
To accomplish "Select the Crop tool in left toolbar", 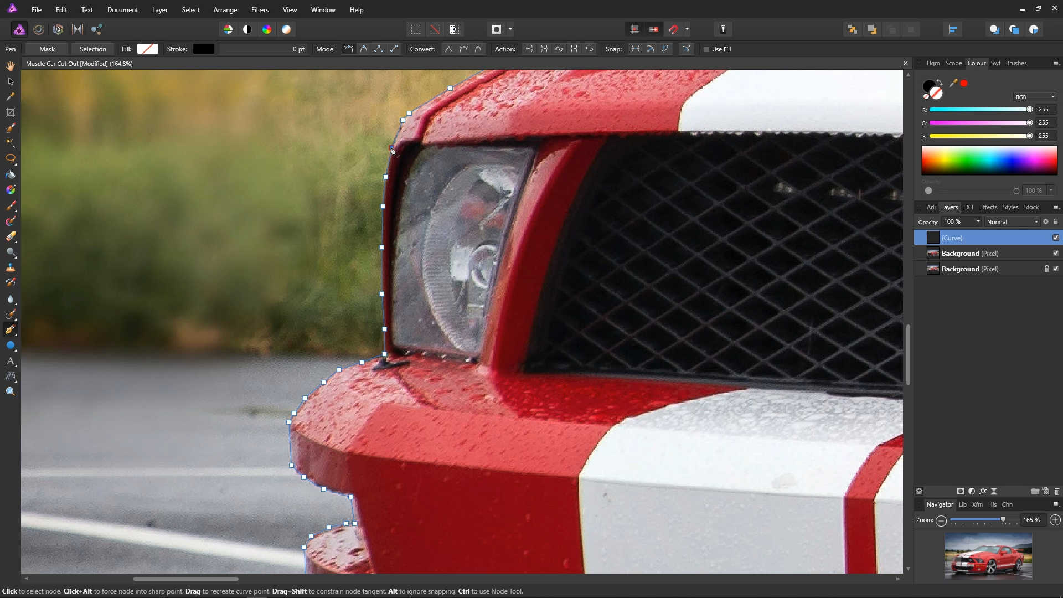I will 11,112.
